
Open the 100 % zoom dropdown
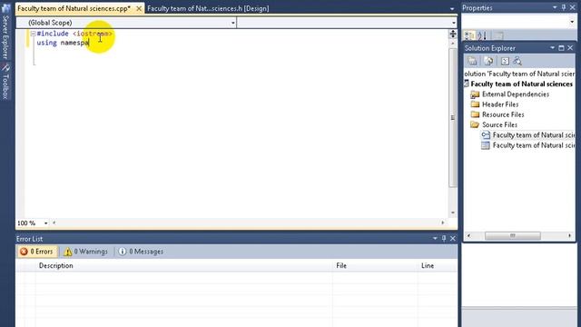(x=46, y=223)
